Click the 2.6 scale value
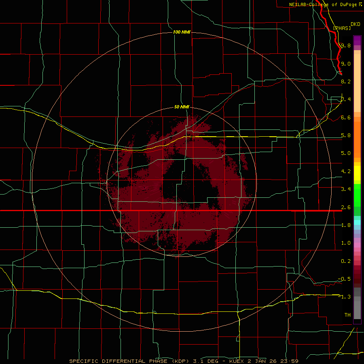364x364 pixels. click(x=346, y=207)
